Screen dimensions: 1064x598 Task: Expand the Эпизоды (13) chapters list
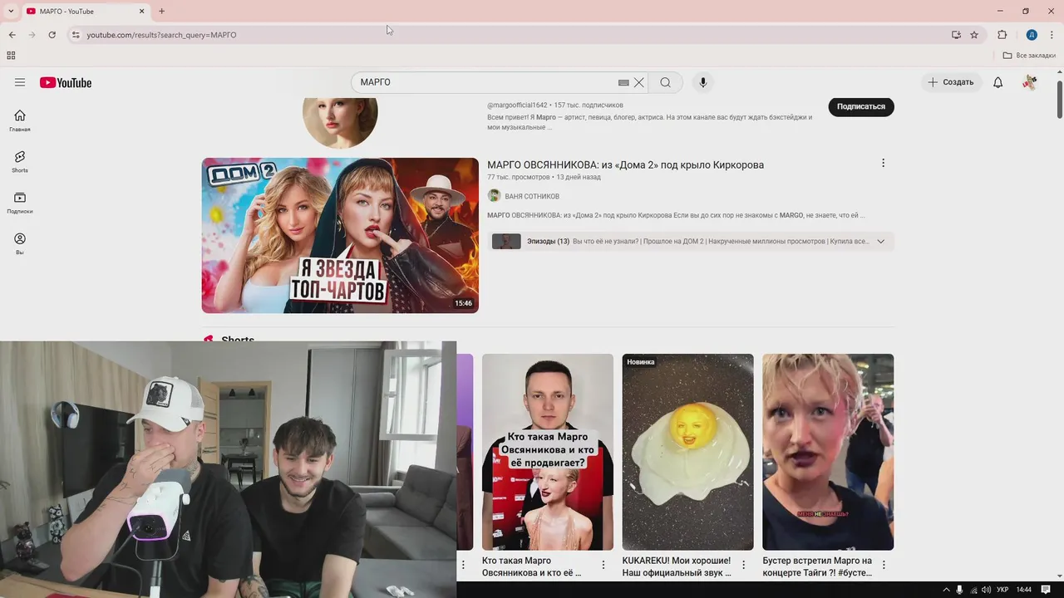click(880, 242)
